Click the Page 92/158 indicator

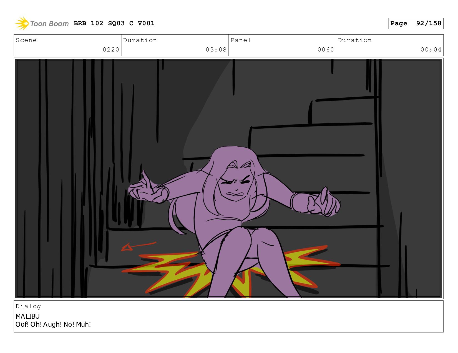416,23
